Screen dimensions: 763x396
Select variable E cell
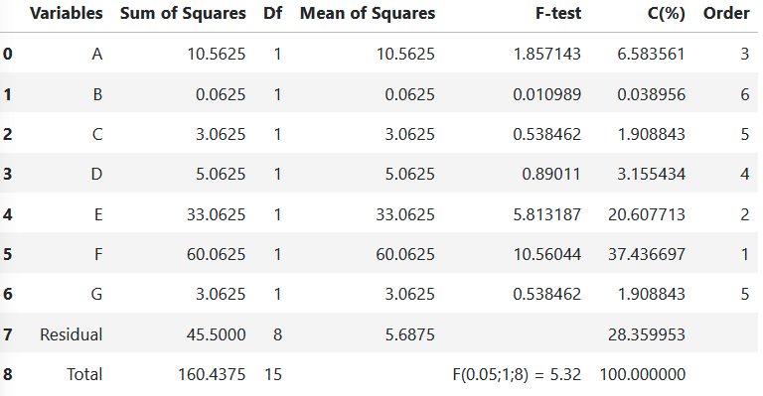click(98, 214)
